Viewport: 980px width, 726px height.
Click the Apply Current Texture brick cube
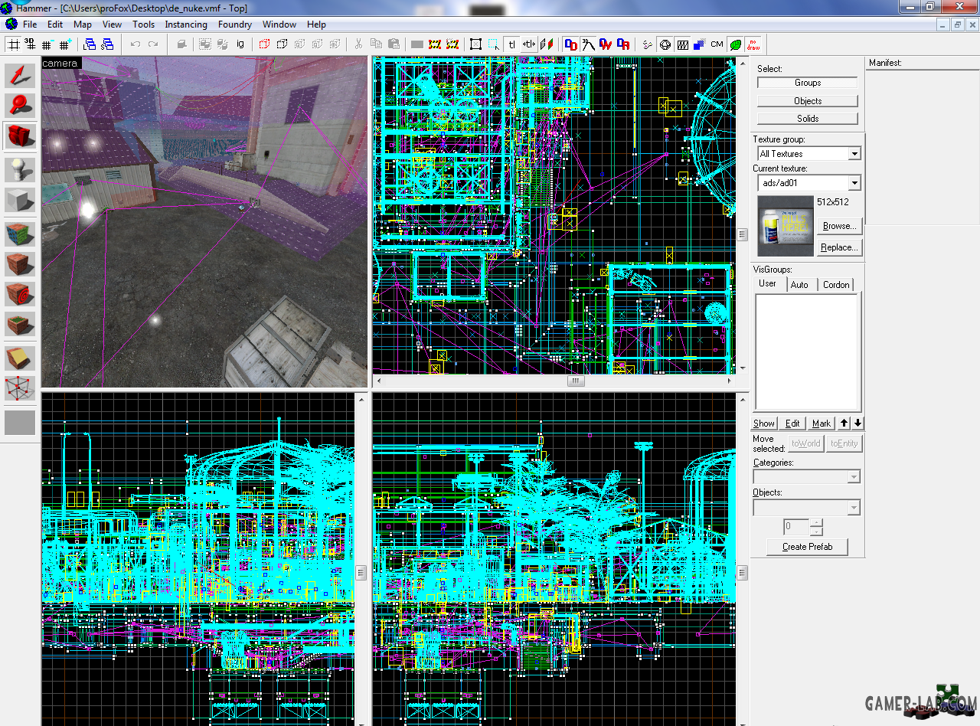click(x=21, y=264)
